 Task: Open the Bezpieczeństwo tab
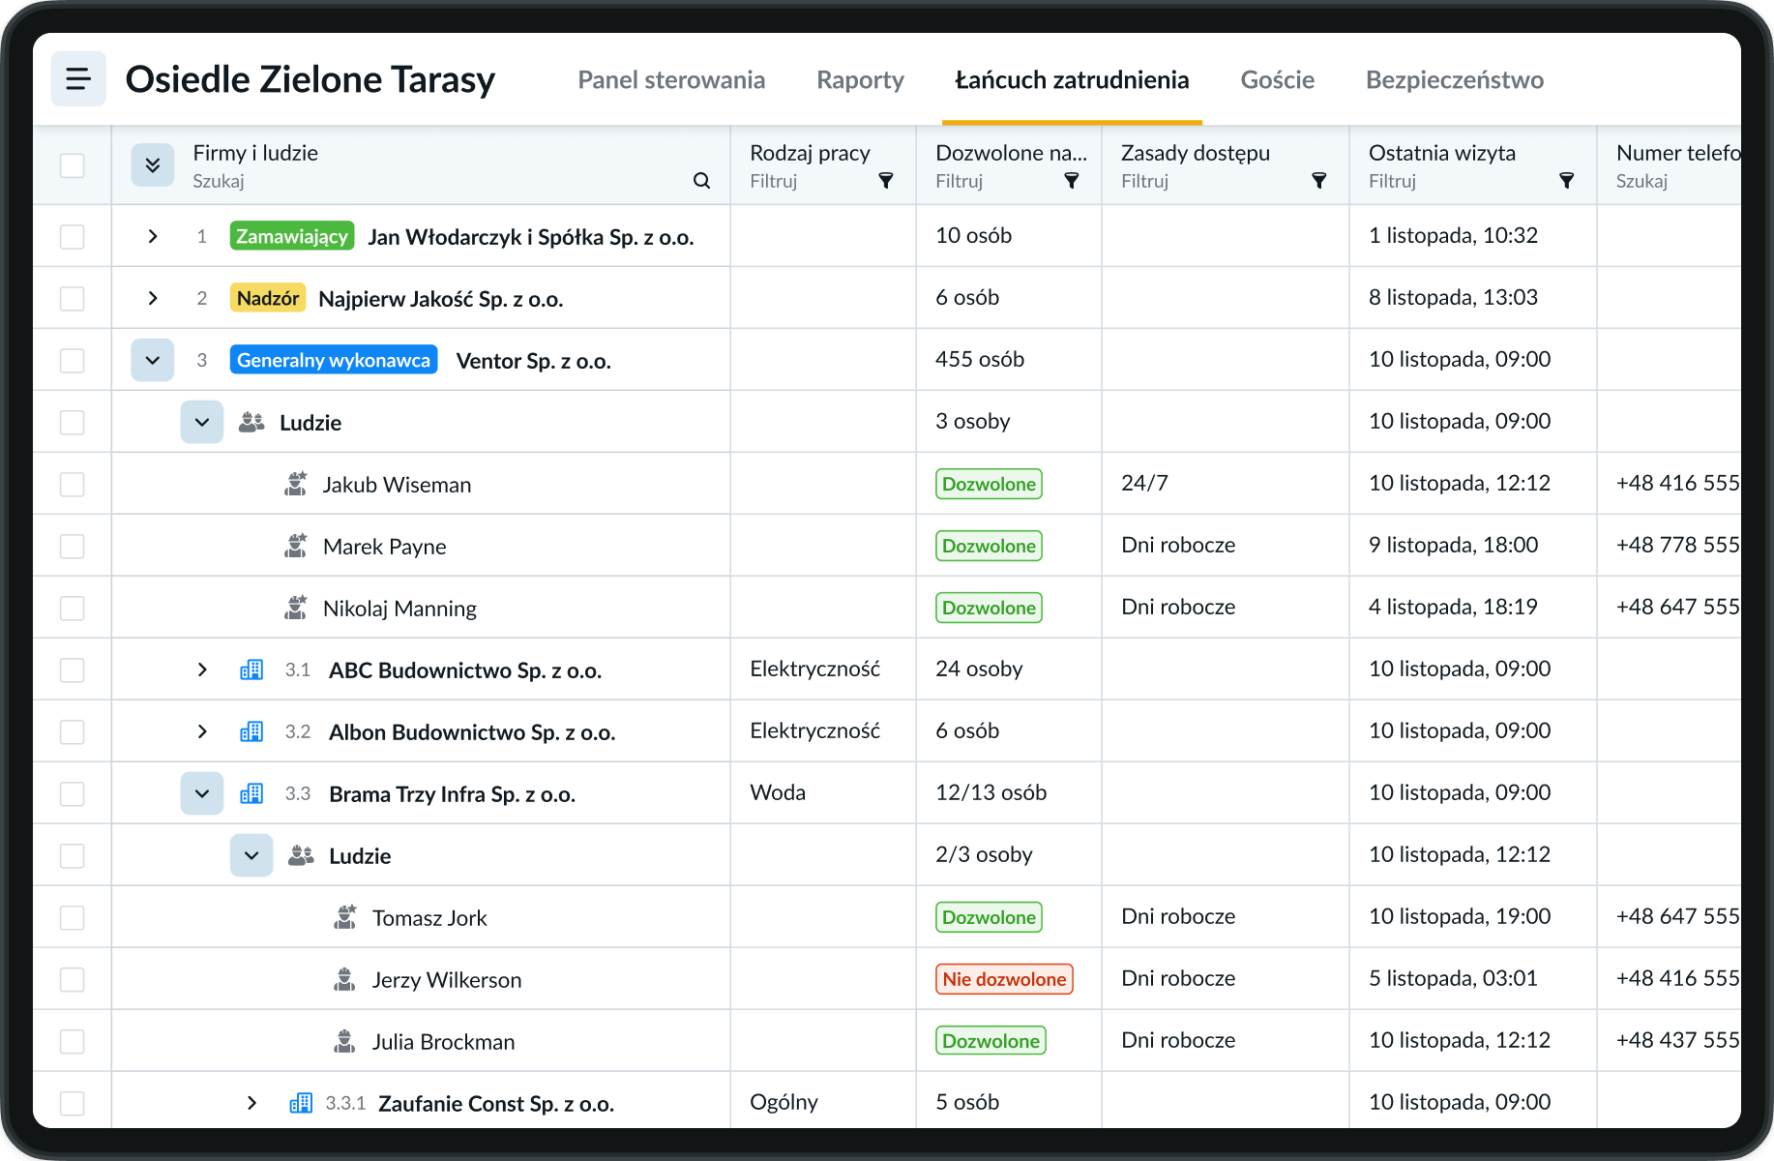(1454, 79)
